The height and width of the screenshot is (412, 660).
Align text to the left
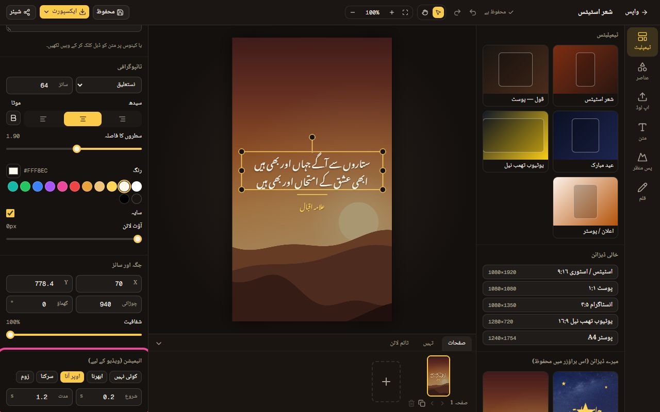[x=43, y=119]
